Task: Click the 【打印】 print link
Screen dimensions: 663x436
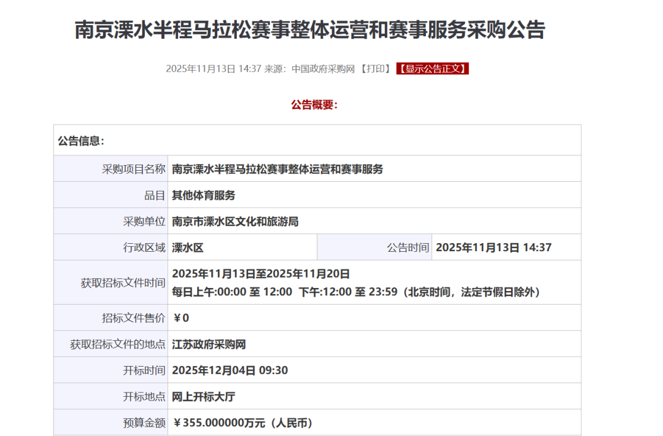Action: pyautogui.click(x=376, y=69)
